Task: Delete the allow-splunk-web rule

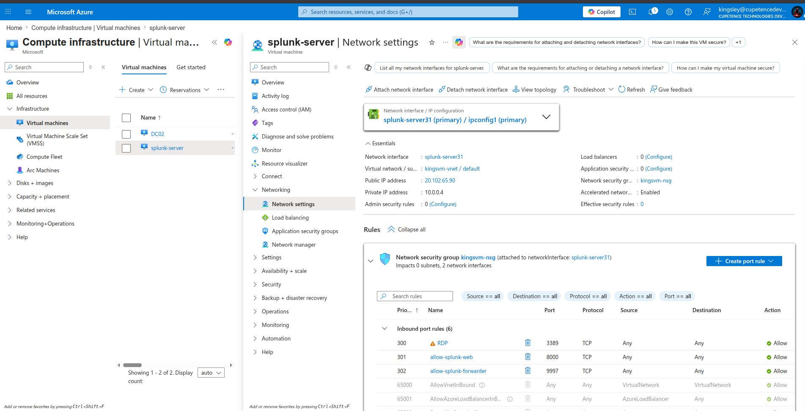Action: point(528,357)
